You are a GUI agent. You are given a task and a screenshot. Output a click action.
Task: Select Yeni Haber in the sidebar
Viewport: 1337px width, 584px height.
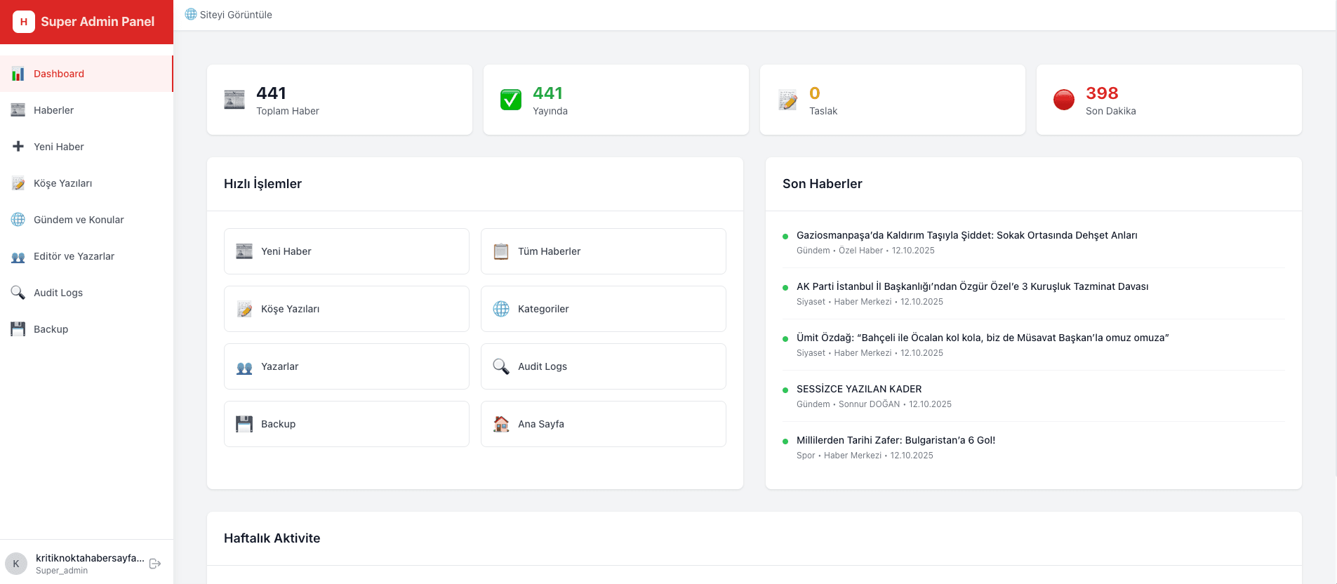click(x=86, y=147)
